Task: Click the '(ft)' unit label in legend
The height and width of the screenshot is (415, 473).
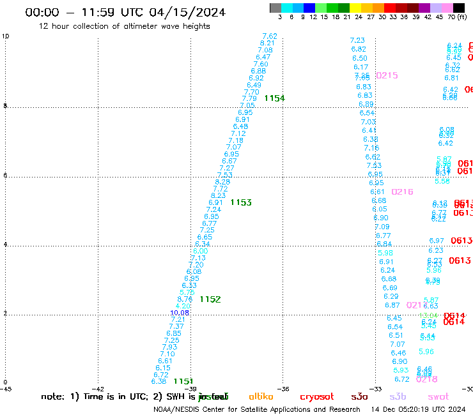Action: pyautogui.click(x=462, y=17)
